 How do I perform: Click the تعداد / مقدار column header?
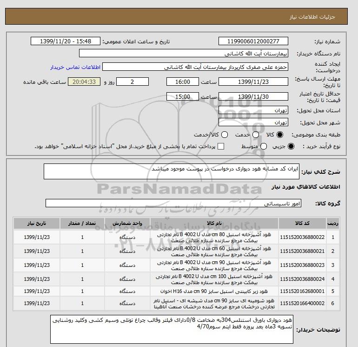pyautogui.click(x=82, y=223)
